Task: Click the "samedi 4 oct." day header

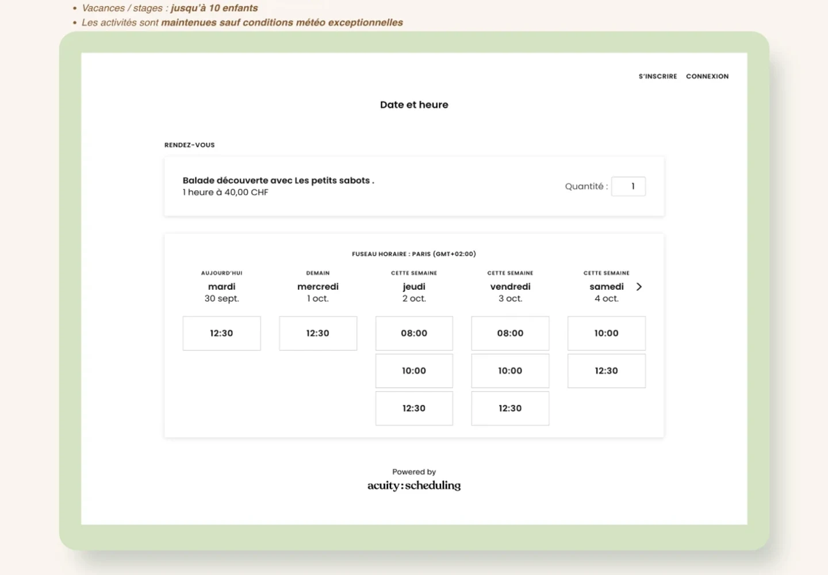Action: tap(607, 292)
